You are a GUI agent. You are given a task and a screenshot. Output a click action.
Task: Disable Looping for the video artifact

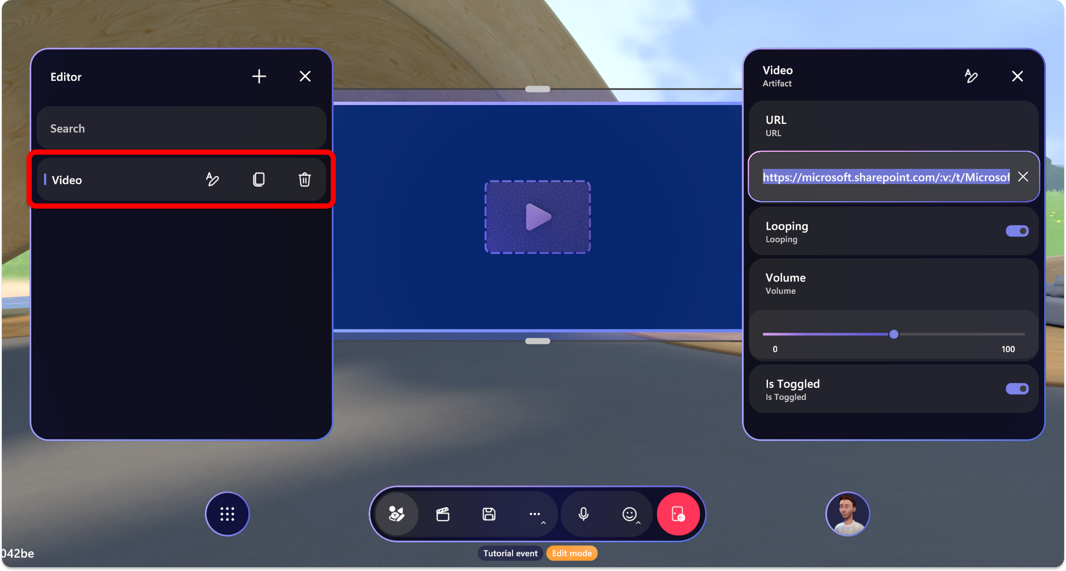point(1017,231)
